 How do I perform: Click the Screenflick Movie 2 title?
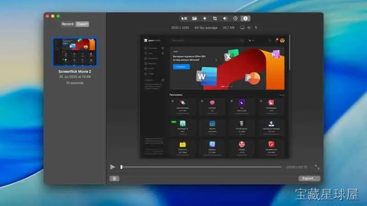tap(75, 71)
